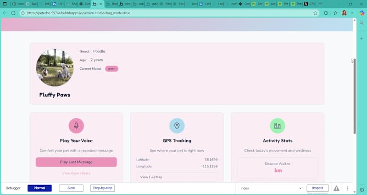The width and height of the screenshot is (367, 195).
Task: Click latitude value '36.1699'
Action: [211, 160]
